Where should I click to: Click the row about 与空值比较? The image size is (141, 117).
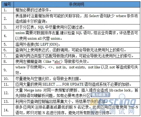pos(77,79)
